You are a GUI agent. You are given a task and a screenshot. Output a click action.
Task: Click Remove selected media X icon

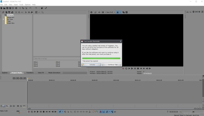pyautogui.click(x=16, y=12)
